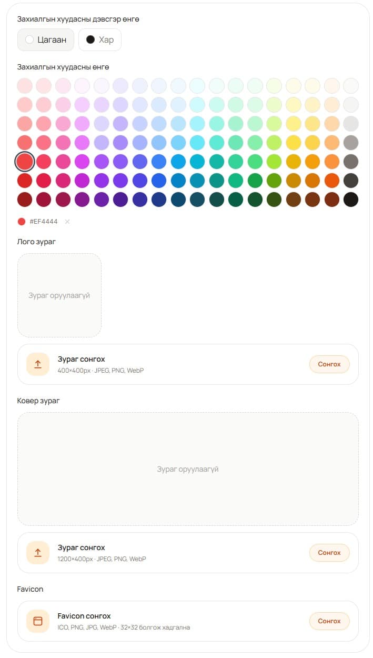373x658 pixels.
Task: Click the Favicon window icon
Action: point(38,621)
